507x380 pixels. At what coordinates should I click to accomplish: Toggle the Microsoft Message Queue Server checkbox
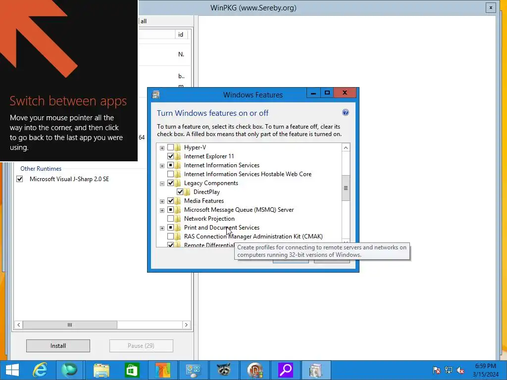pyautogui.click(x=170, y=210)
